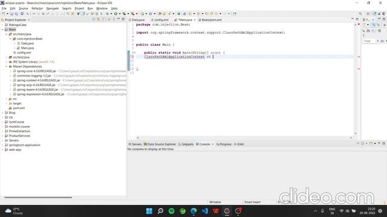Click the Save icon in toolbar
Viewport: 387px width, 217px height.
pos(11,14)
